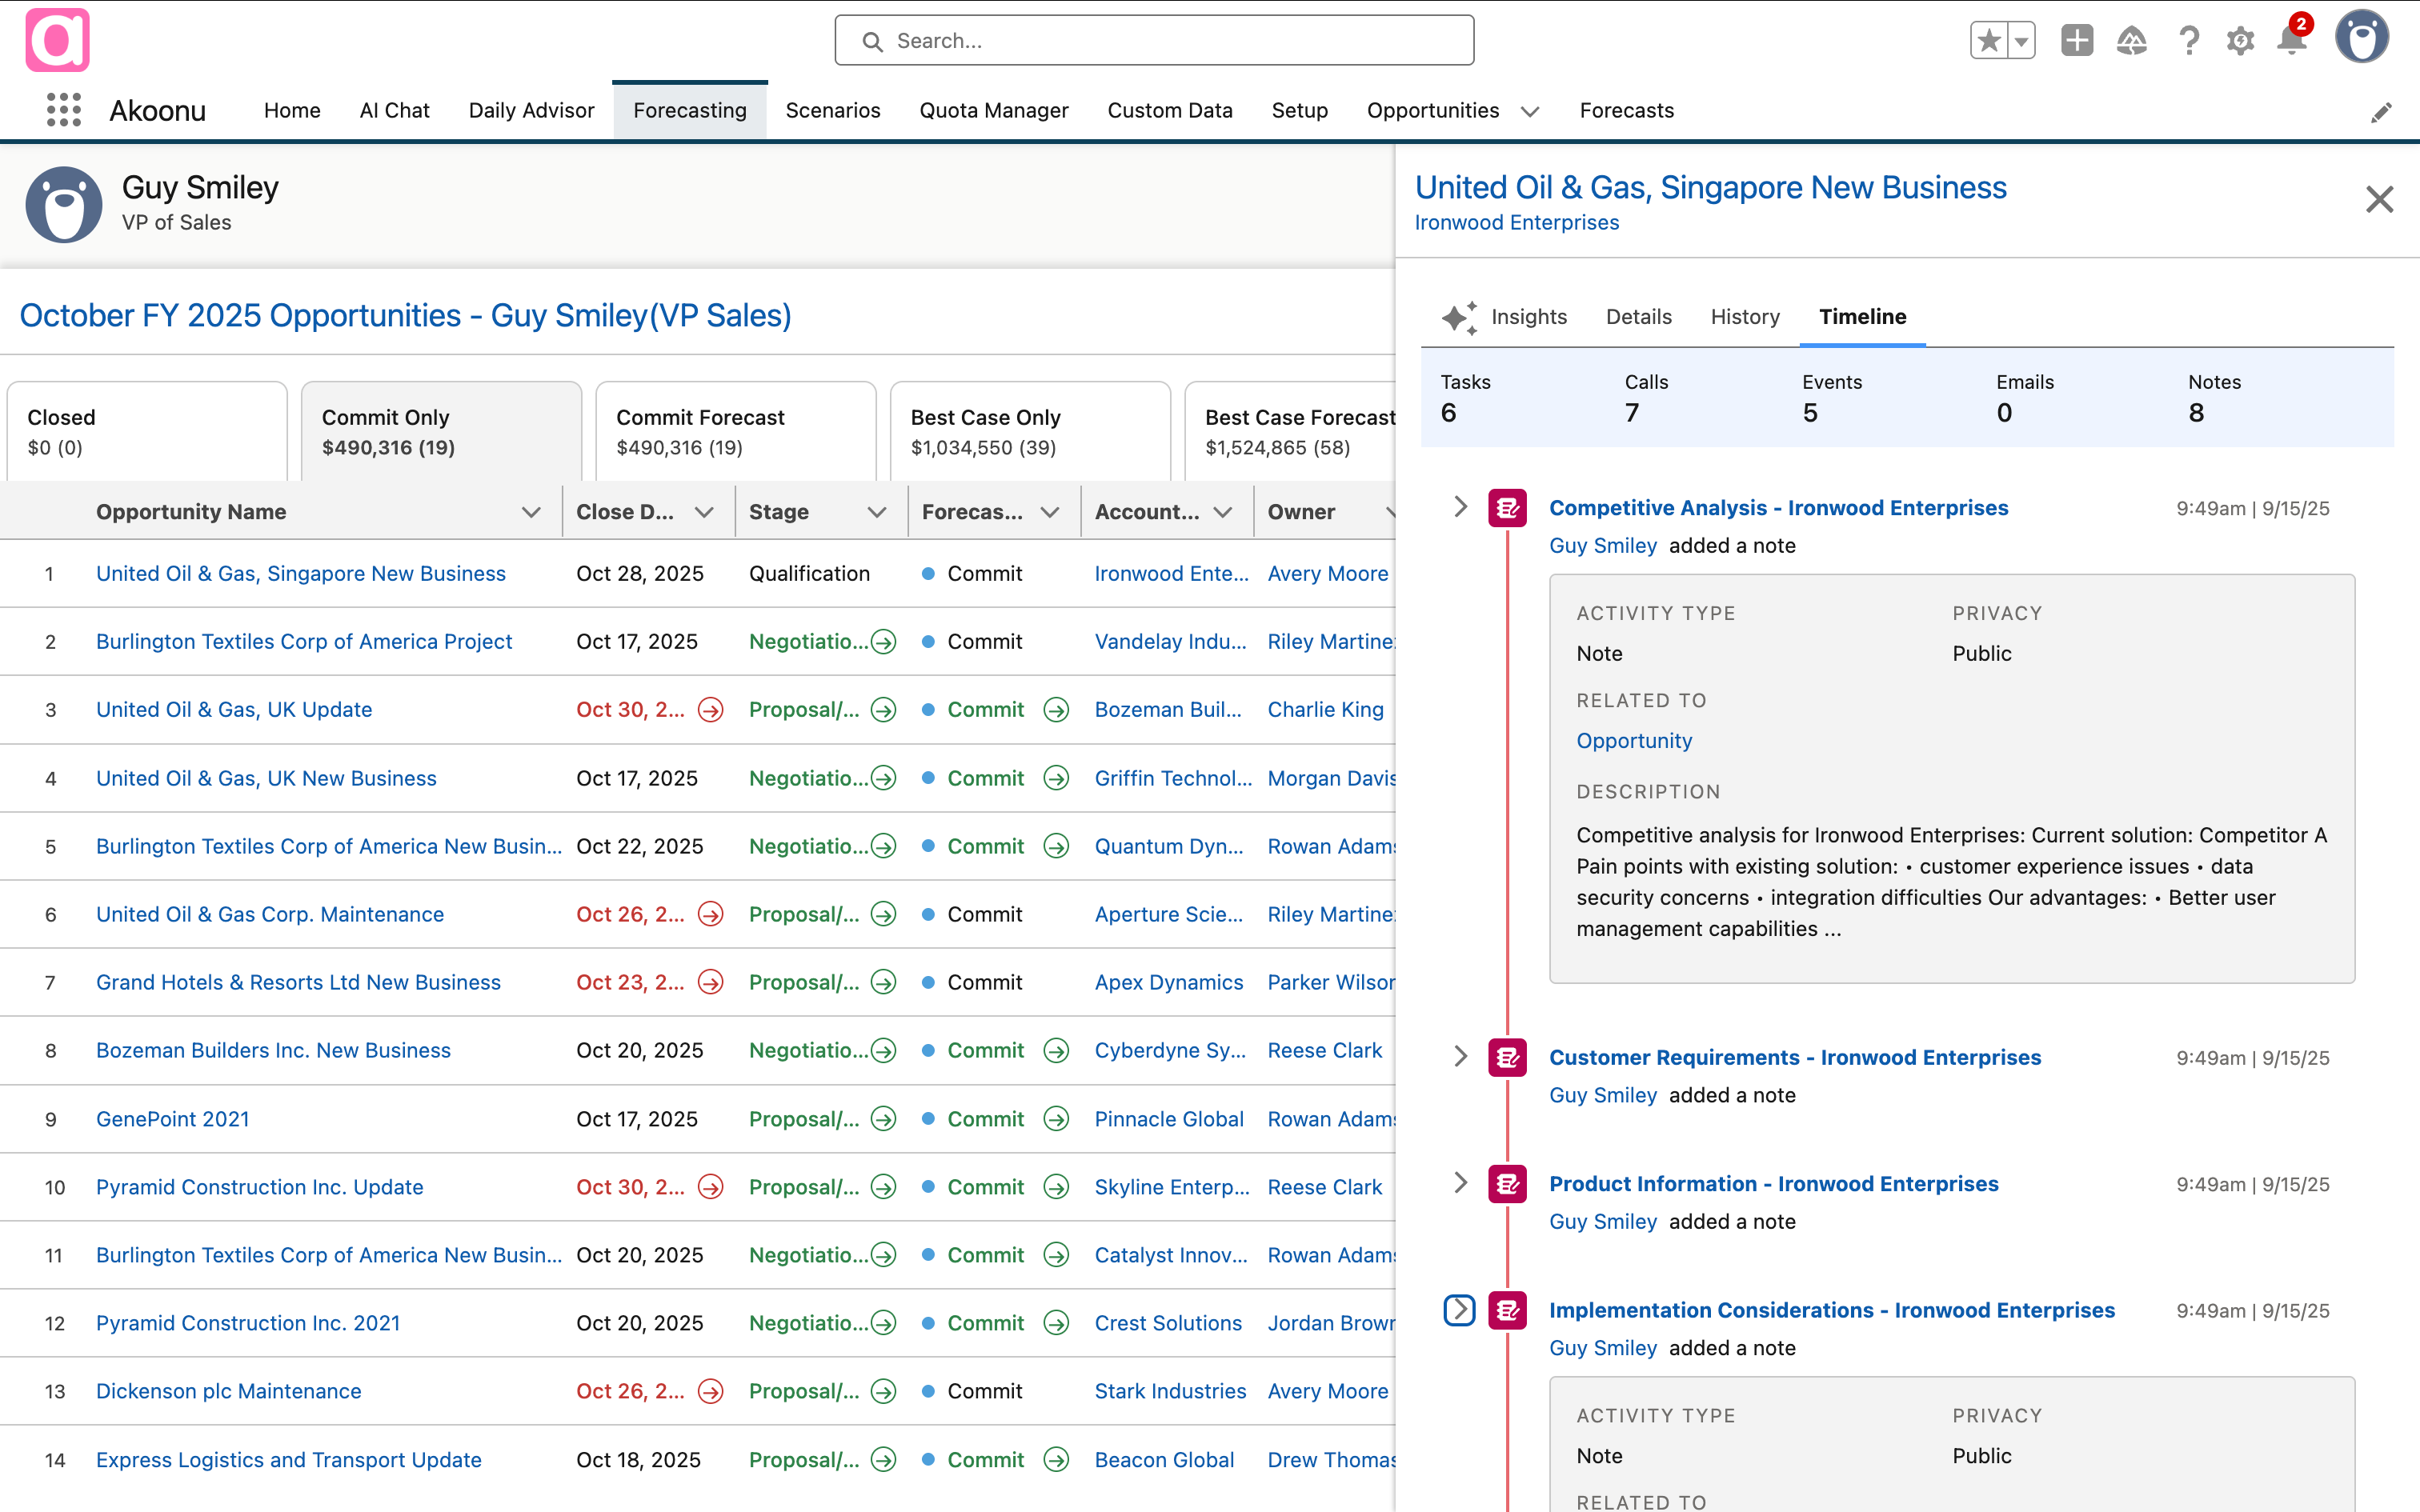Open the app launcher grid icon
The width and height of the screenshot is (2420, 1512).
click(x=64, y=110)
